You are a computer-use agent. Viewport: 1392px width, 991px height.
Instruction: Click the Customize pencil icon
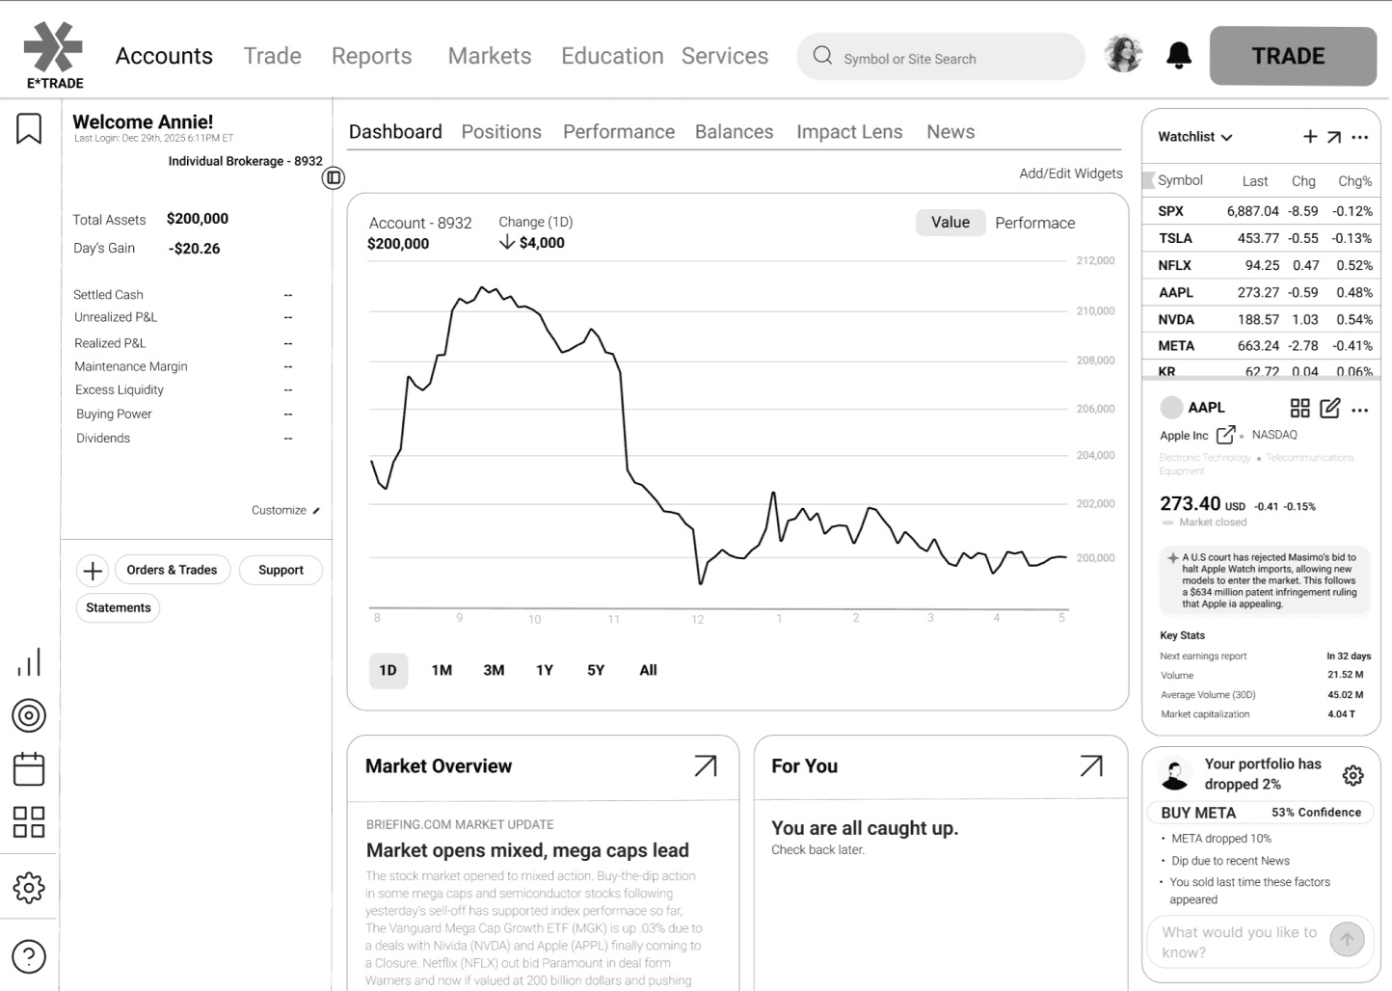point(316,511)
